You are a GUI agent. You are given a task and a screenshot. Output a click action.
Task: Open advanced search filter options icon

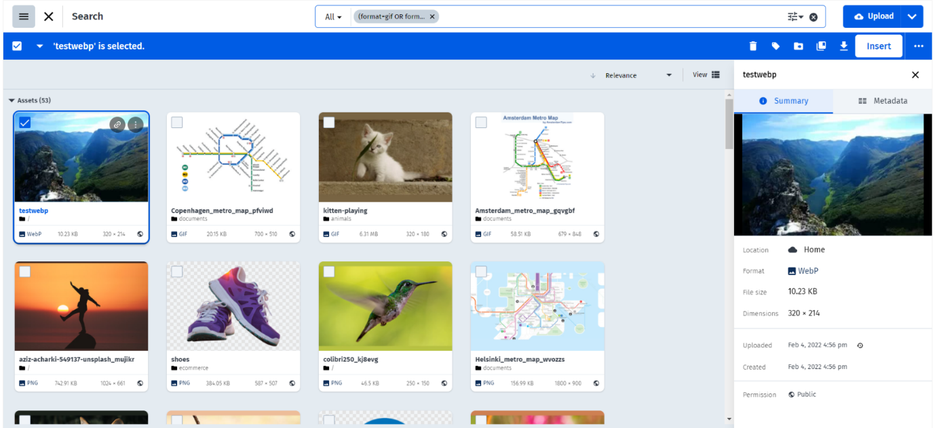795,17
